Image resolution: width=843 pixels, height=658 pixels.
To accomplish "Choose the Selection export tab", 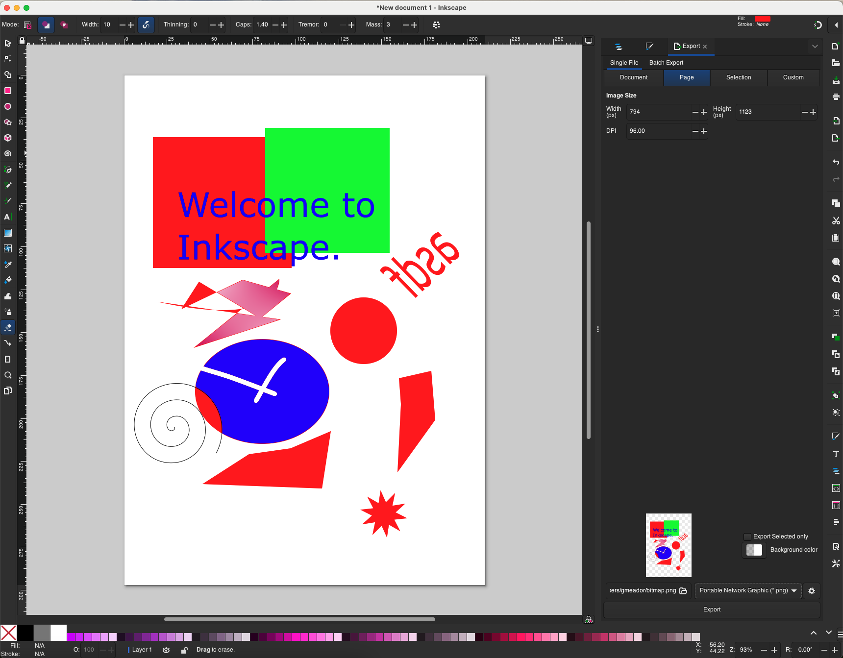I will pyautogui.click(x=738, y=77).
